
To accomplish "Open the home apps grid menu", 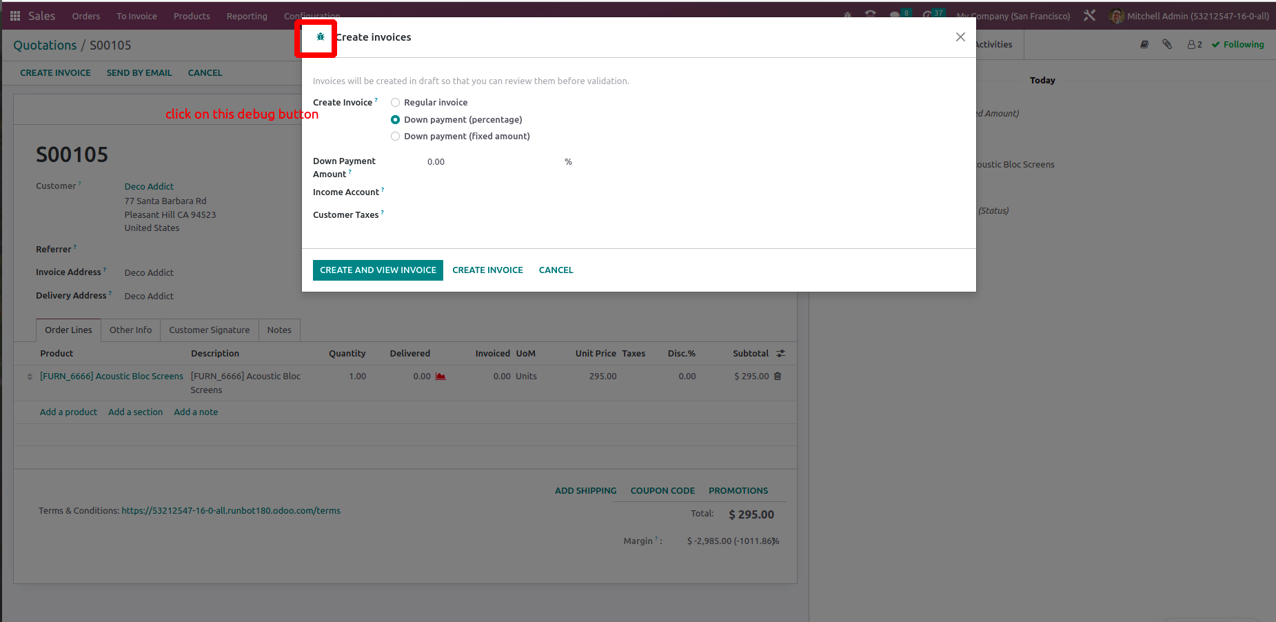I will [x=15, y=16].
